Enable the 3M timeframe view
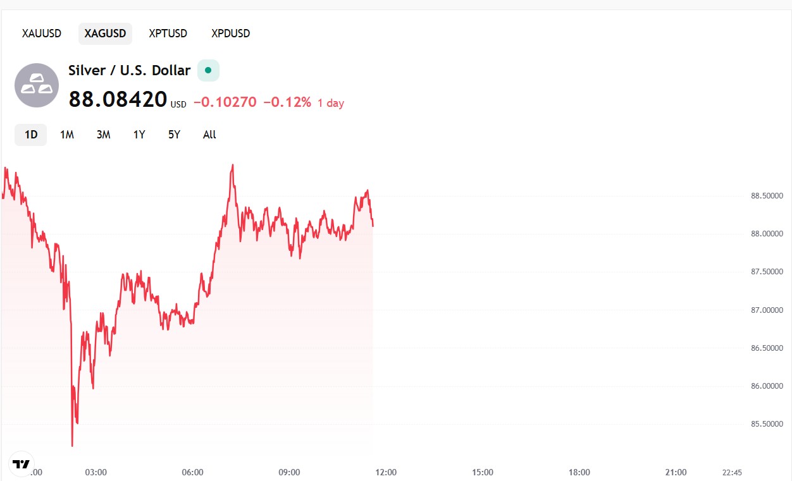Screen dimensions: 792x481 click(x=103, y=135)
